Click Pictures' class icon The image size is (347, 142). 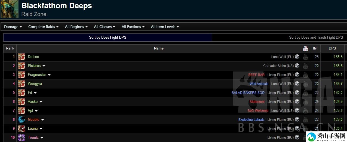click(22, 66)
